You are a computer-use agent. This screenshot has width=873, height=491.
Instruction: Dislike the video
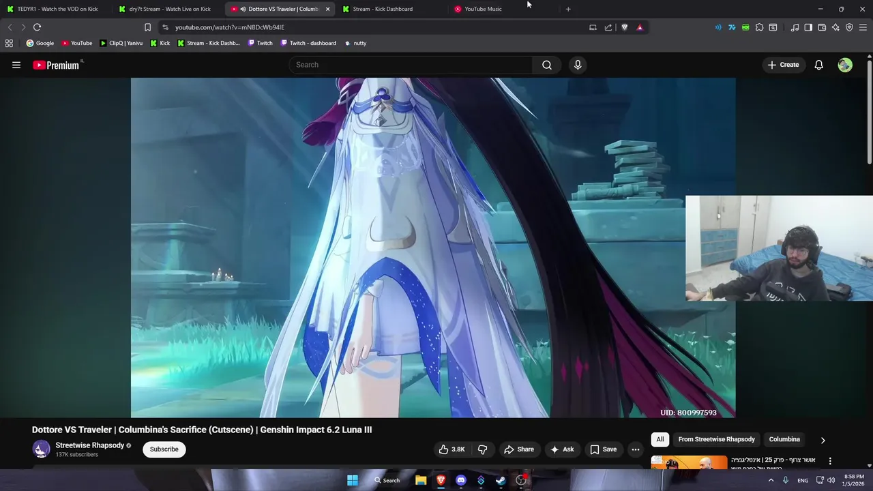482,449
